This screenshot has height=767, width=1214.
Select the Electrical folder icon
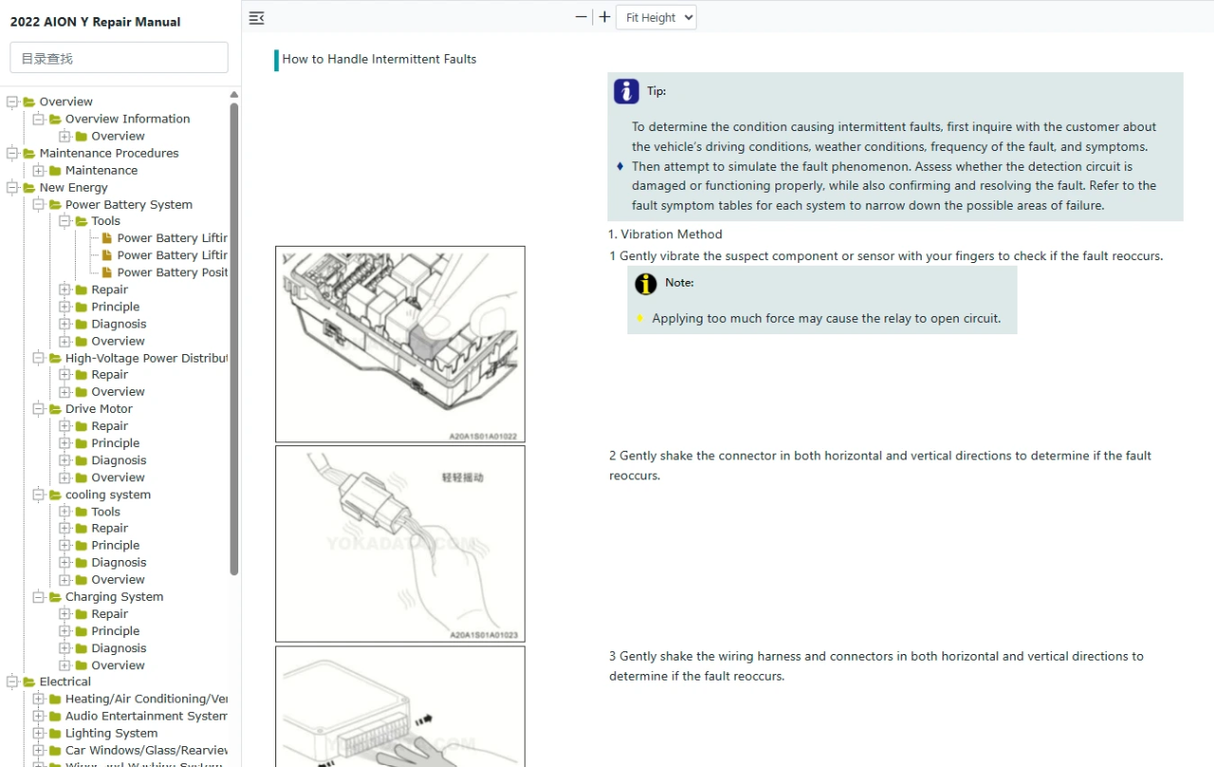[x=29, y=682]
